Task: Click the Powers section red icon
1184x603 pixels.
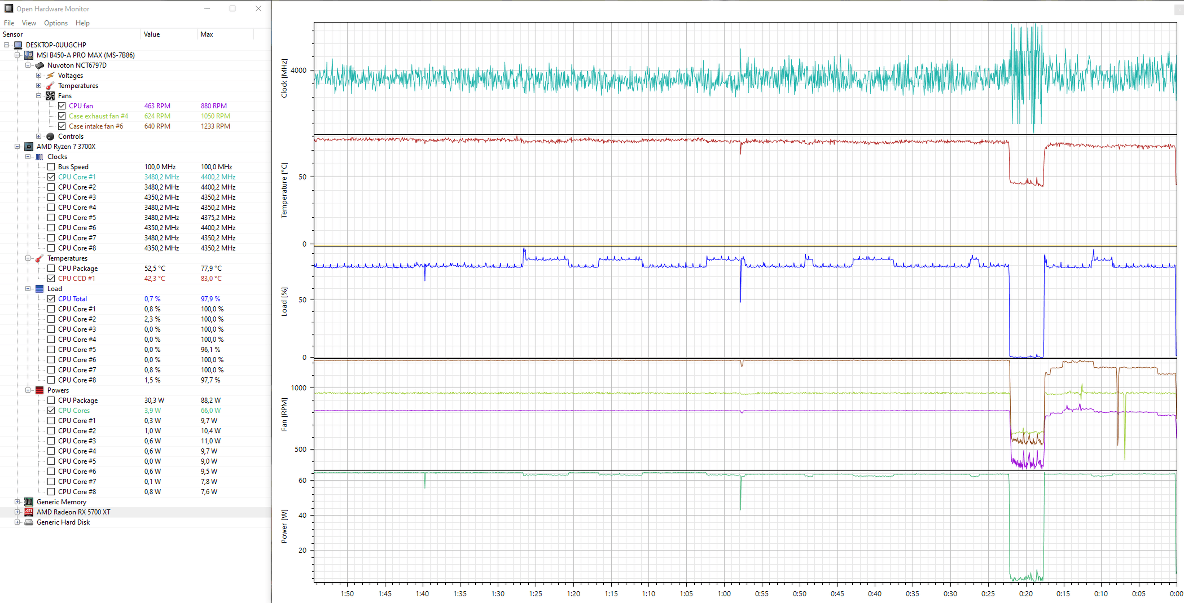Action: (39, 390)
